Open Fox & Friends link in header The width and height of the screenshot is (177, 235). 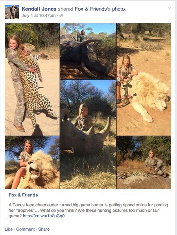[91, 9]
